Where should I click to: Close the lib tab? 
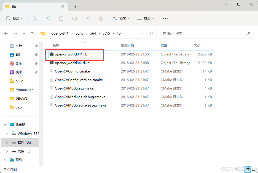[x=63, y=7]
